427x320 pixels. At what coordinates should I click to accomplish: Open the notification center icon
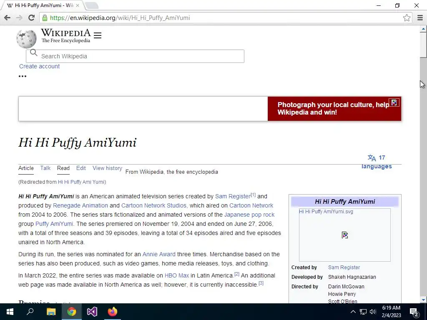tap(414, 312)
